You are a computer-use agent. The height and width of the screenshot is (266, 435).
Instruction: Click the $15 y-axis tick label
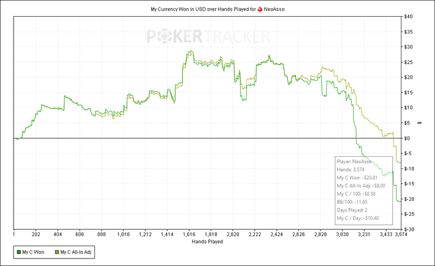tap(409, 92)
